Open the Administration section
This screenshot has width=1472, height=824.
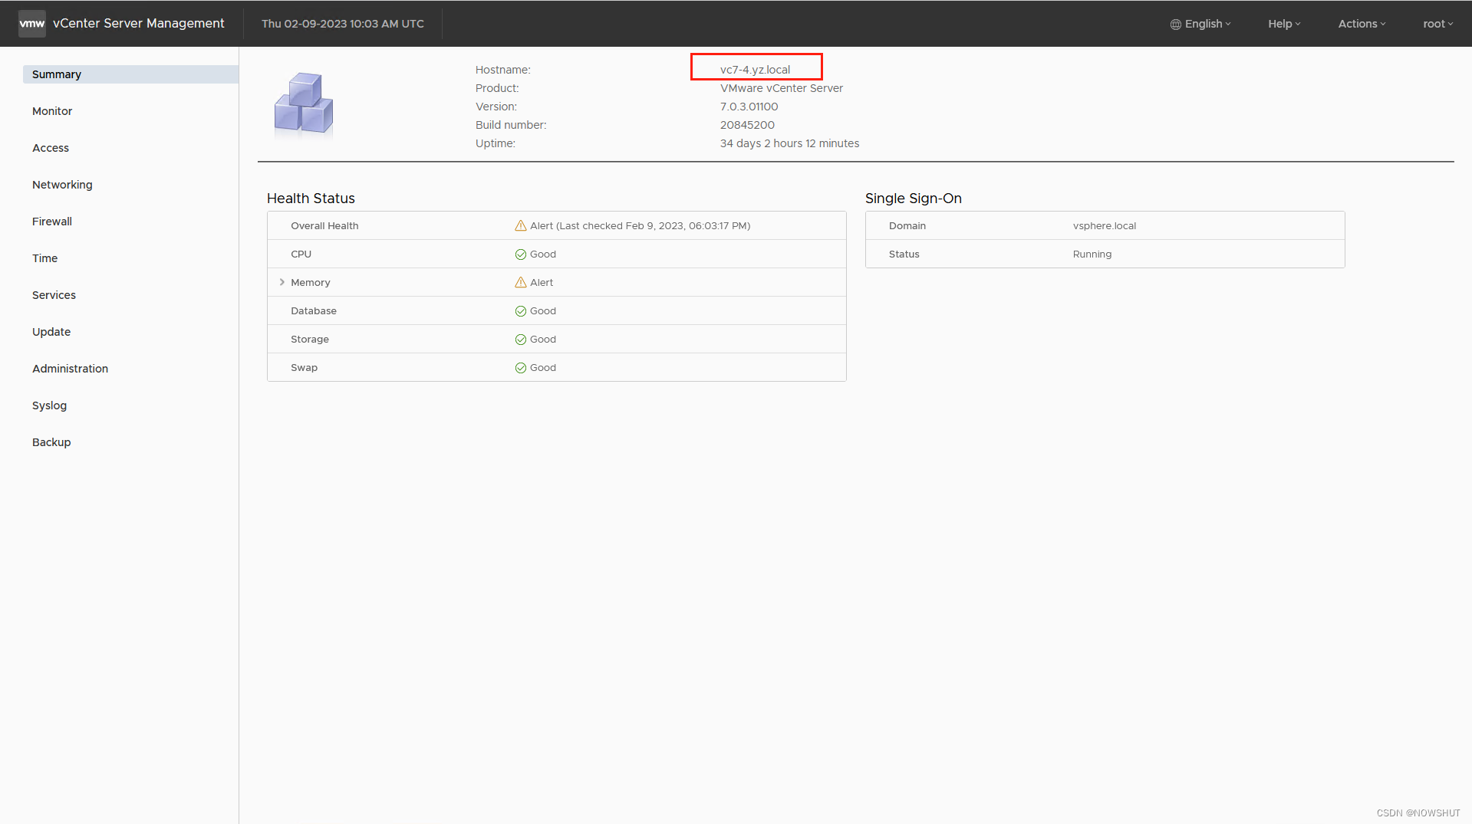pyautogui.click(x=70, y=369)
